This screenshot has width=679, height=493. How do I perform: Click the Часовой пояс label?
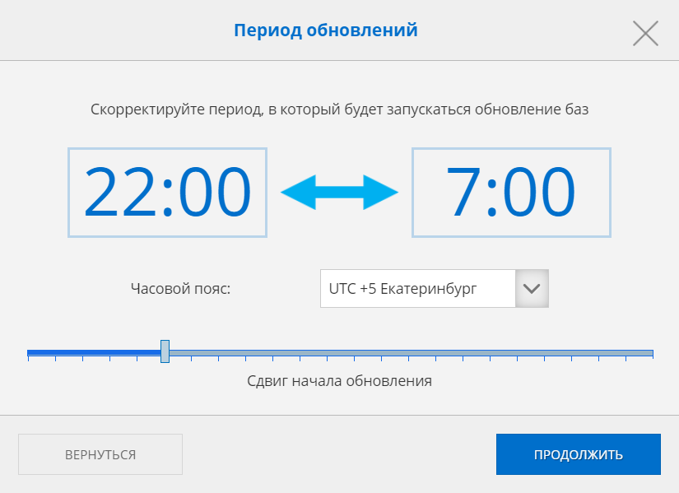coord(180,290)
